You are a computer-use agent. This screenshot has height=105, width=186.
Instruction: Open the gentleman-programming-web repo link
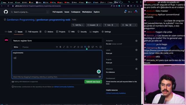click(x=53, y=20)
